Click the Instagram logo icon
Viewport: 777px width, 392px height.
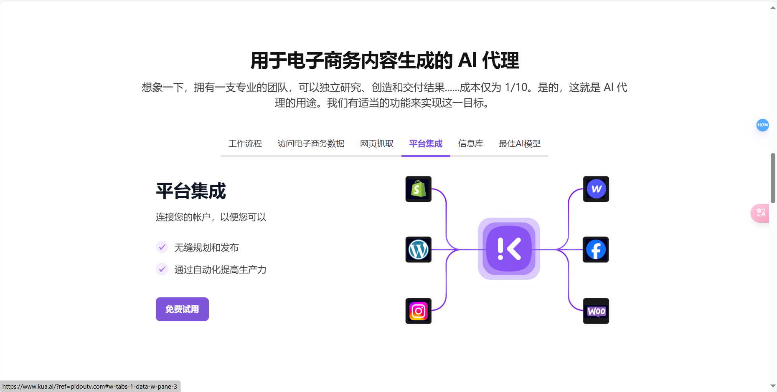418,311
